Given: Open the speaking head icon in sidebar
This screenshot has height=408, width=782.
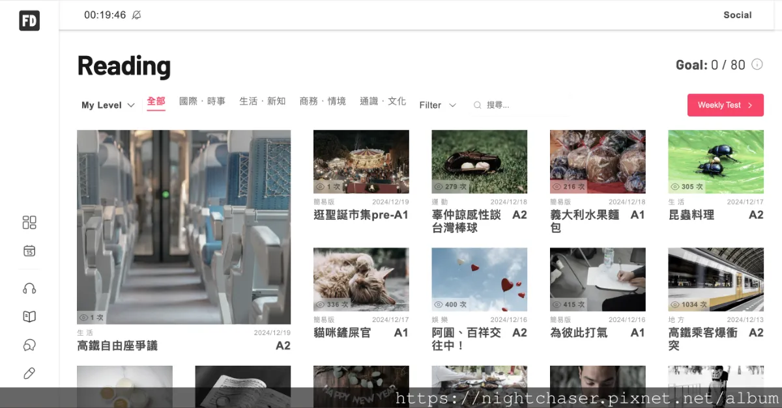Looking at the screenshot, I should pyautogui.click(x=29, y=345).
